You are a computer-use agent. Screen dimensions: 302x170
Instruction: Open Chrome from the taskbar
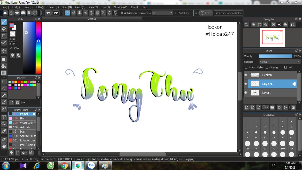click(64, 166)
